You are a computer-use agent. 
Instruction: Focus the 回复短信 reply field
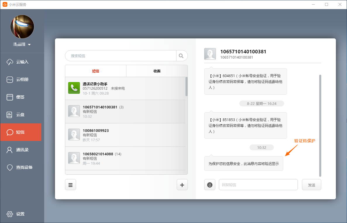(x=258, y=185)
